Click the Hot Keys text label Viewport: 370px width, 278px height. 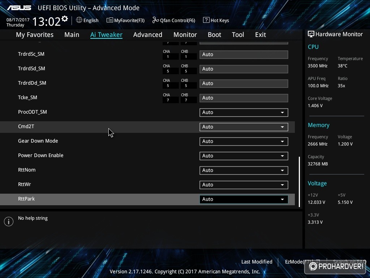pyautogui.click(x=220, y=21)
